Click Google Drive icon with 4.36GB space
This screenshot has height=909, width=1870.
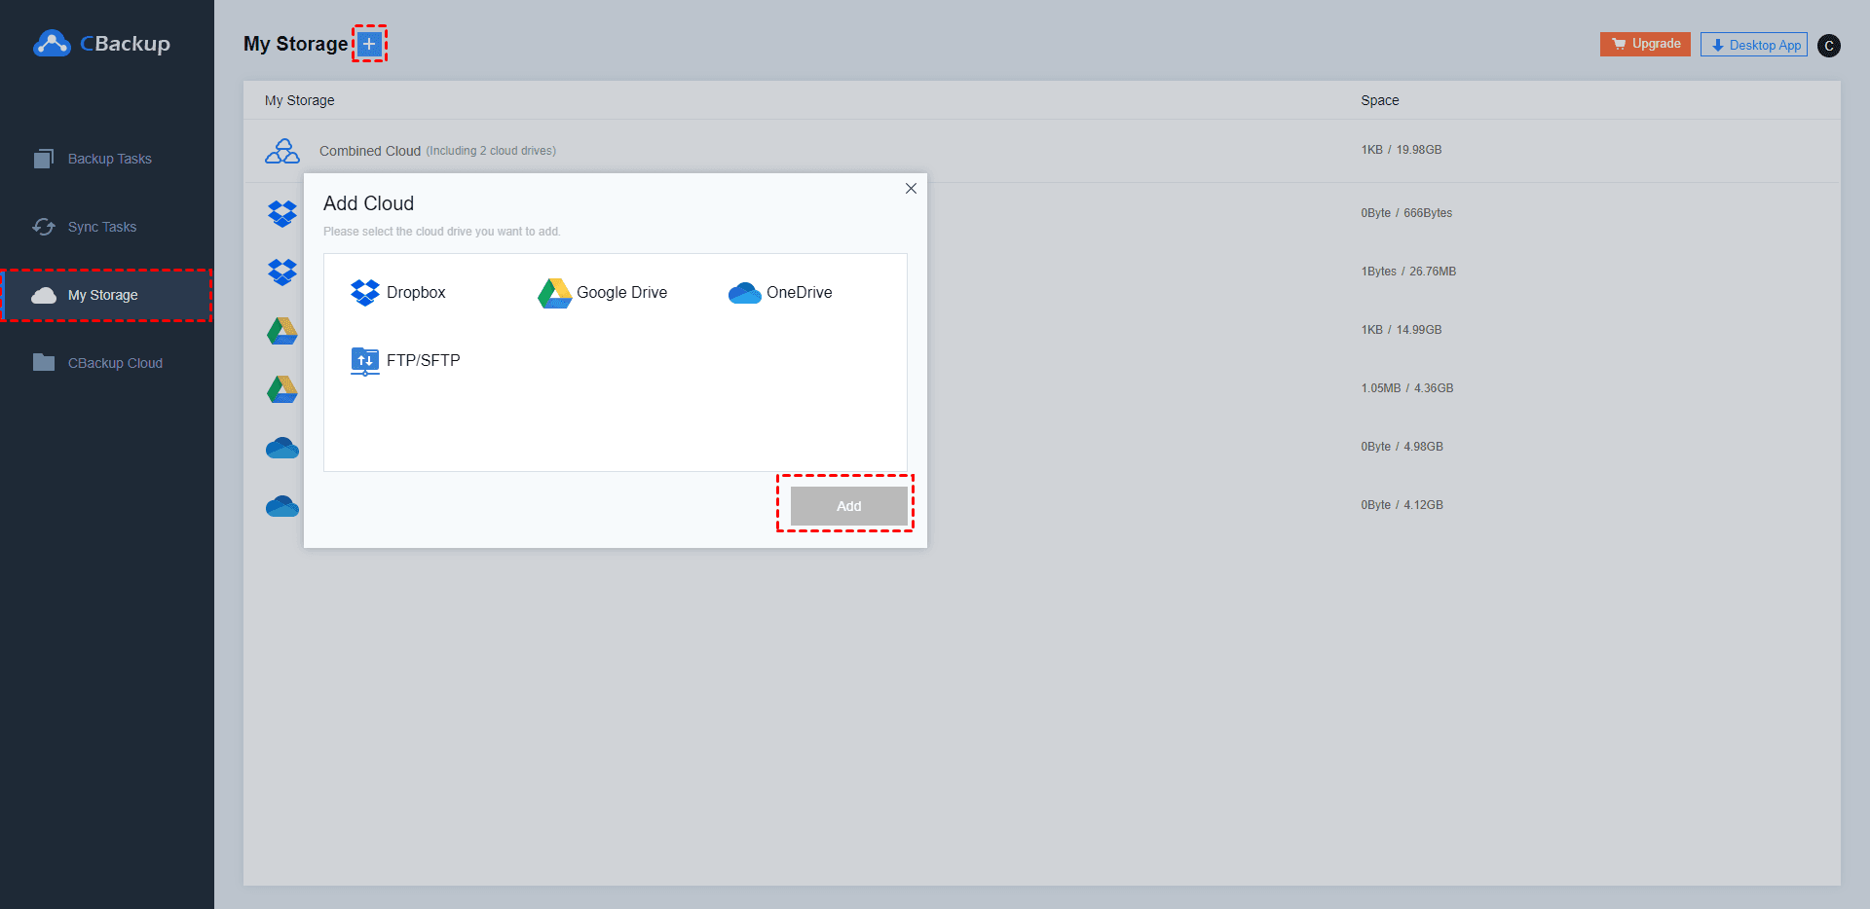282,389
